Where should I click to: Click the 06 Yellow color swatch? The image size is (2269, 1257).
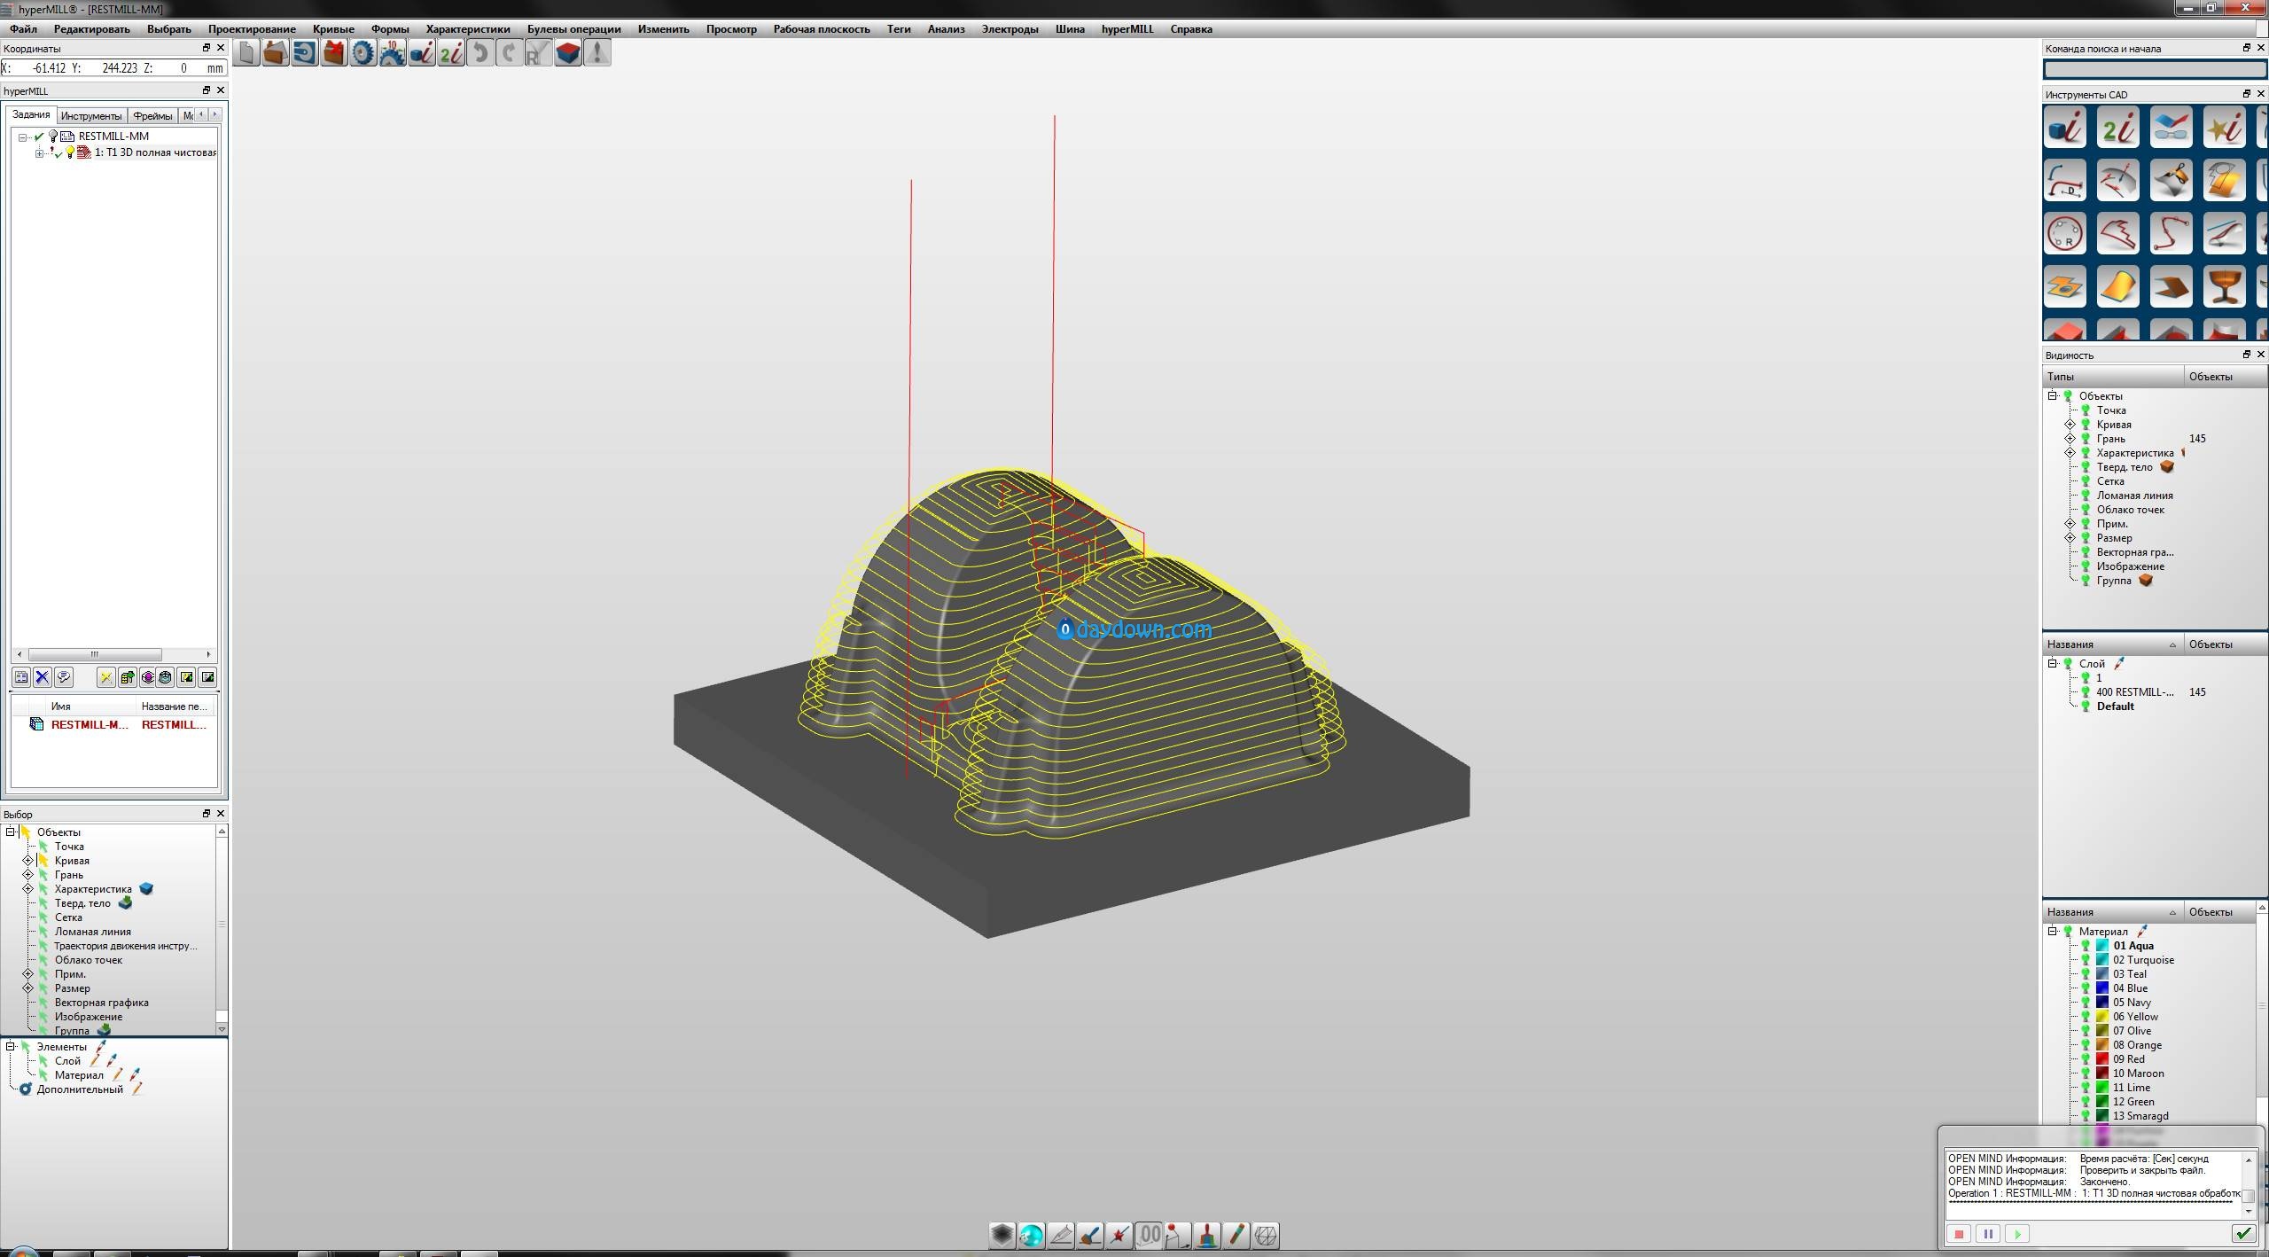2101,1017
